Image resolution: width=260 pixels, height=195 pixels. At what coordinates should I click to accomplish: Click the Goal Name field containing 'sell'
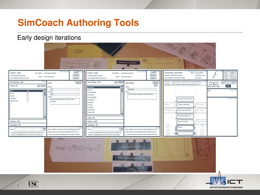click(65, 89)
